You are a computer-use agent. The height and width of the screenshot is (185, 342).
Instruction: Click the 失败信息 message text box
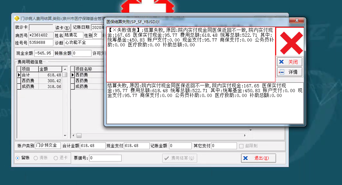click(191, 54)
